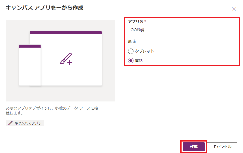Click the paintbrush plus icon in the preview
This screenshot has width=243, height=153.
(x=66, y=59)
